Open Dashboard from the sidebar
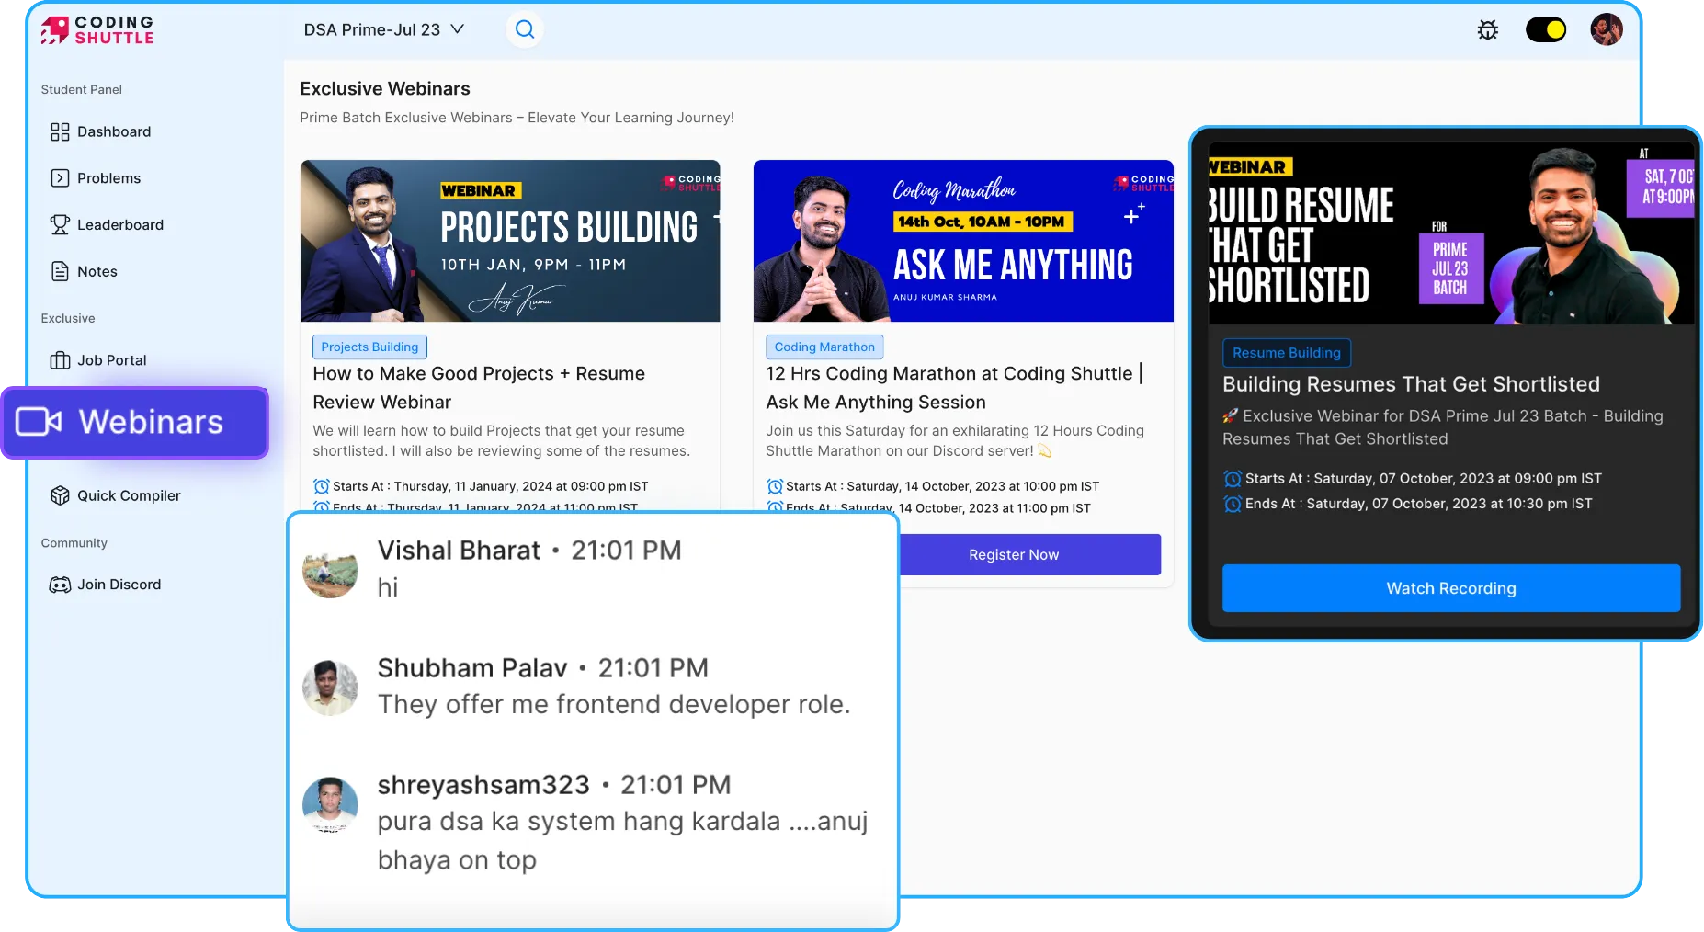This screenshot has width=1704, height=932. pos(101,131)
